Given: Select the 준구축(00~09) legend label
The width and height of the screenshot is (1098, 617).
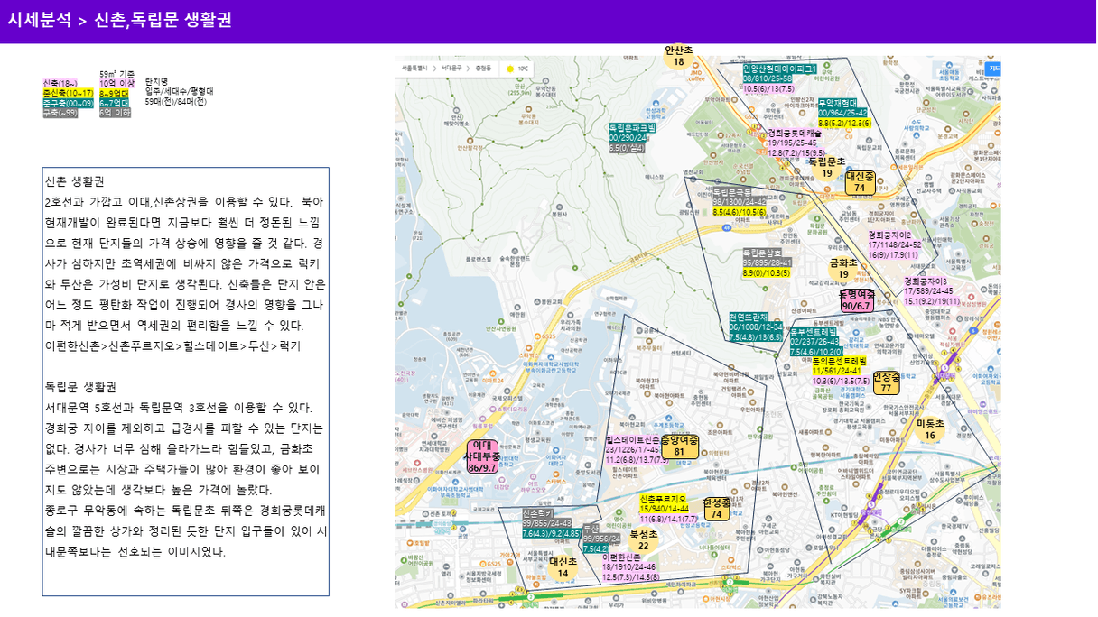Looking at the screenshot, I should point(68,104).
